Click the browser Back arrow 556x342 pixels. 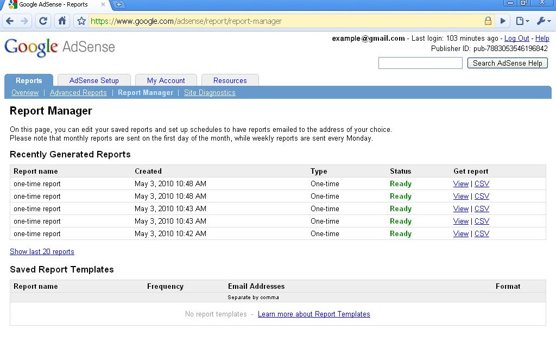pos(10,21)
